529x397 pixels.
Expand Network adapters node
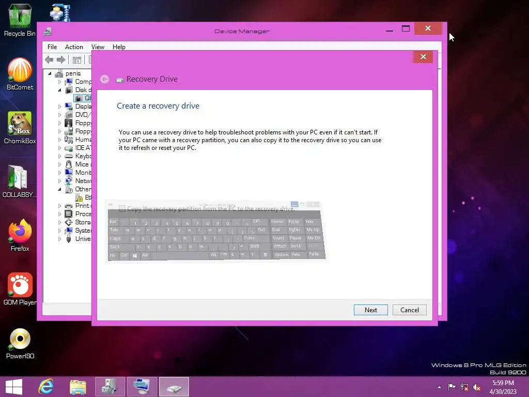60,181
